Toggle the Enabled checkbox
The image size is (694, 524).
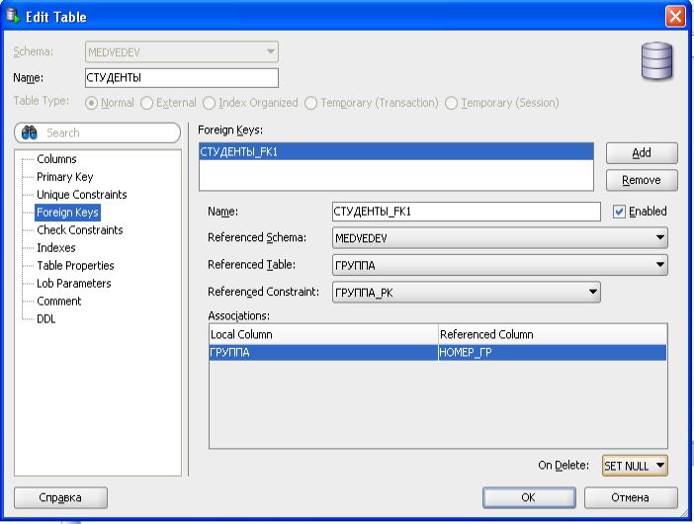619,212
